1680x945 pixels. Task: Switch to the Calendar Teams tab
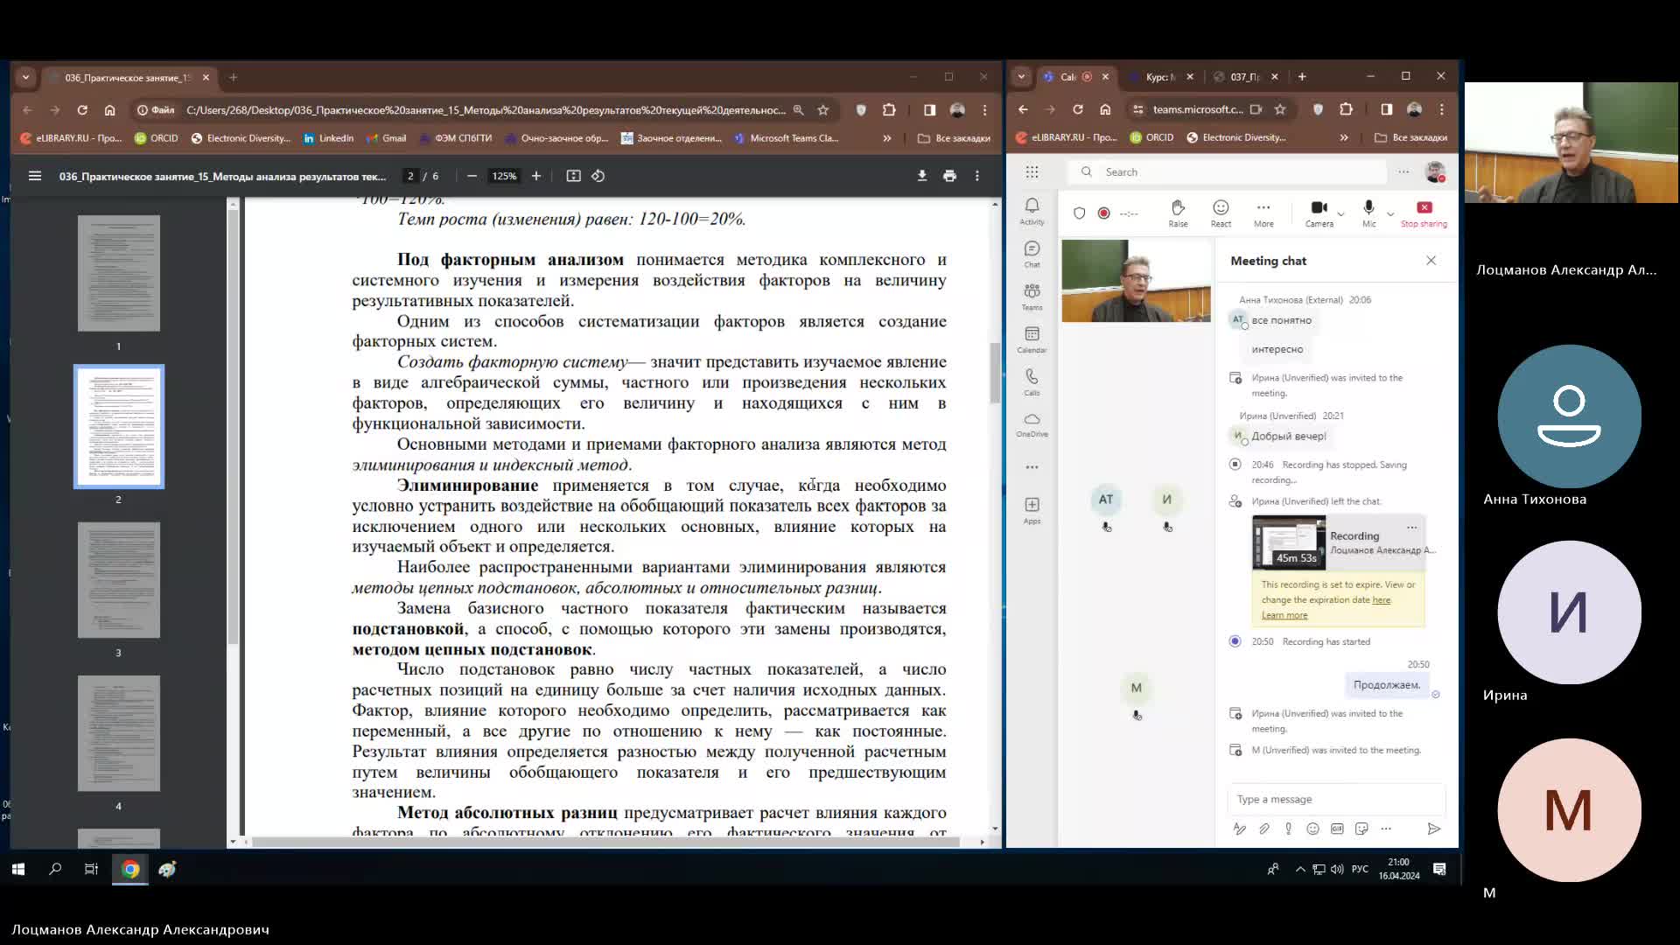coord(1076,76)
